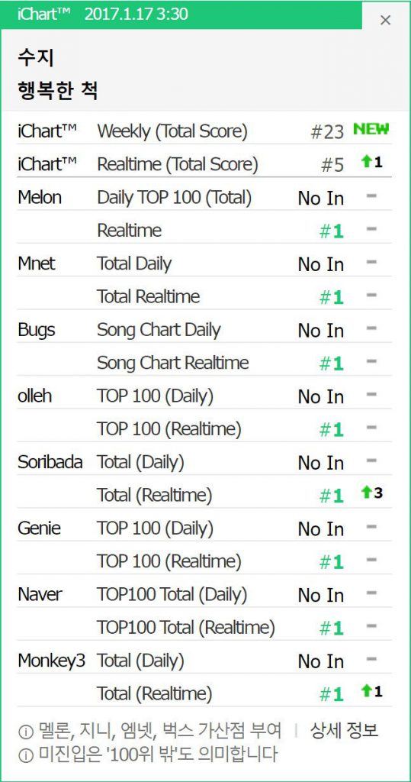The image size is (411, 782).
Task: Select the Melon Realtime #1 rank
Action: [x=332, y=231]
